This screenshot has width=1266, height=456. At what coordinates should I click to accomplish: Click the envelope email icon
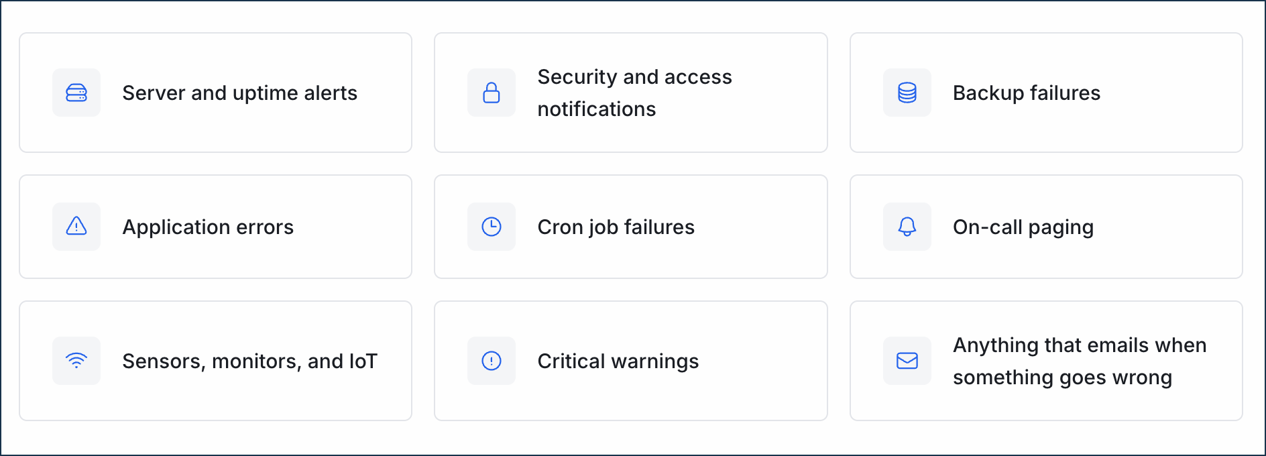click(x=907, y=361)
